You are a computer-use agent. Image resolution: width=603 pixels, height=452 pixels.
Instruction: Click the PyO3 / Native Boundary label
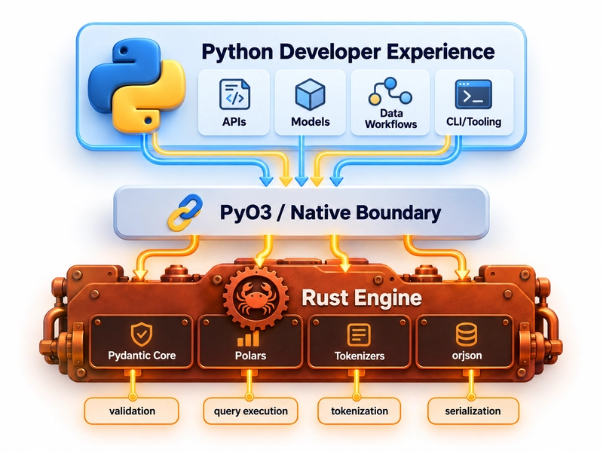click(330, 212)
